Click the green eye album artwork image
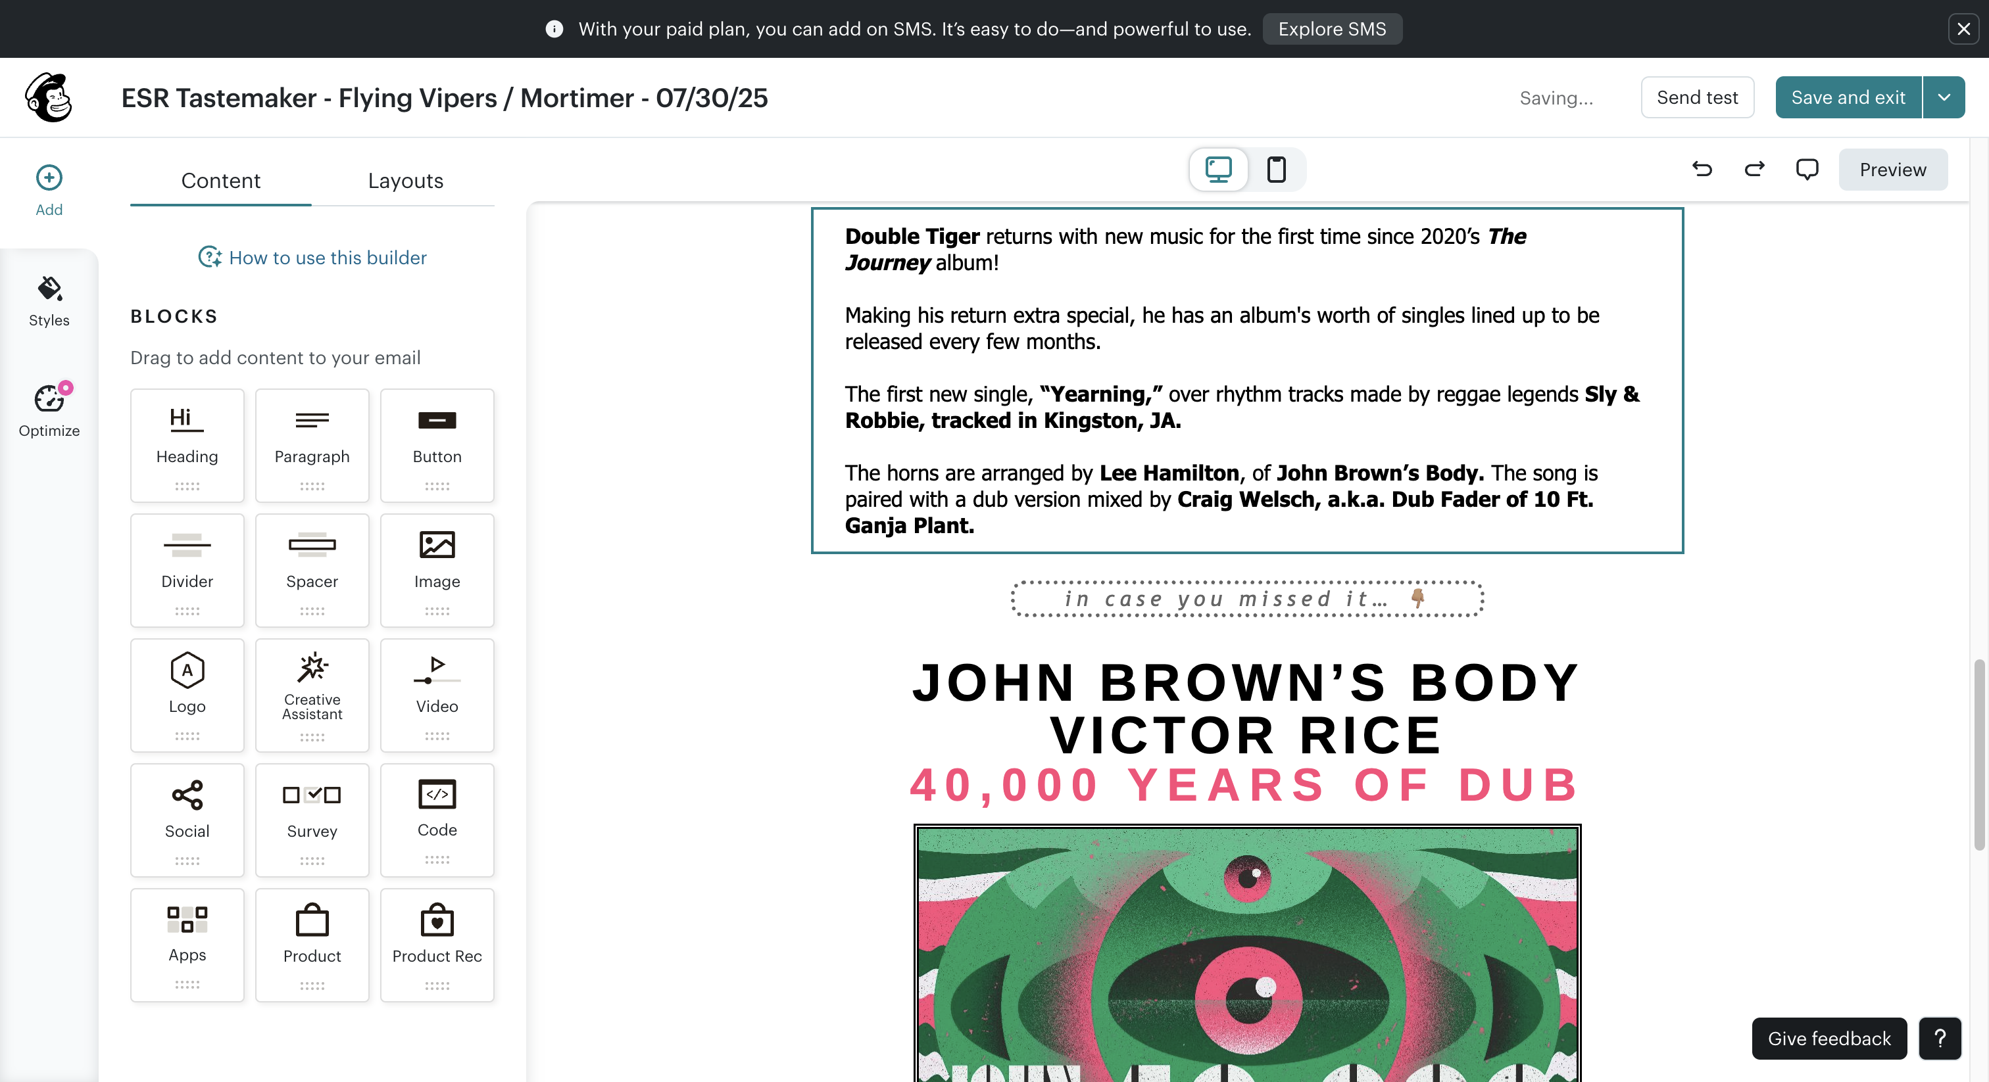The width and height of the screenshot is (1989, 1082). pyautogui.click(x=1247, y=954)
